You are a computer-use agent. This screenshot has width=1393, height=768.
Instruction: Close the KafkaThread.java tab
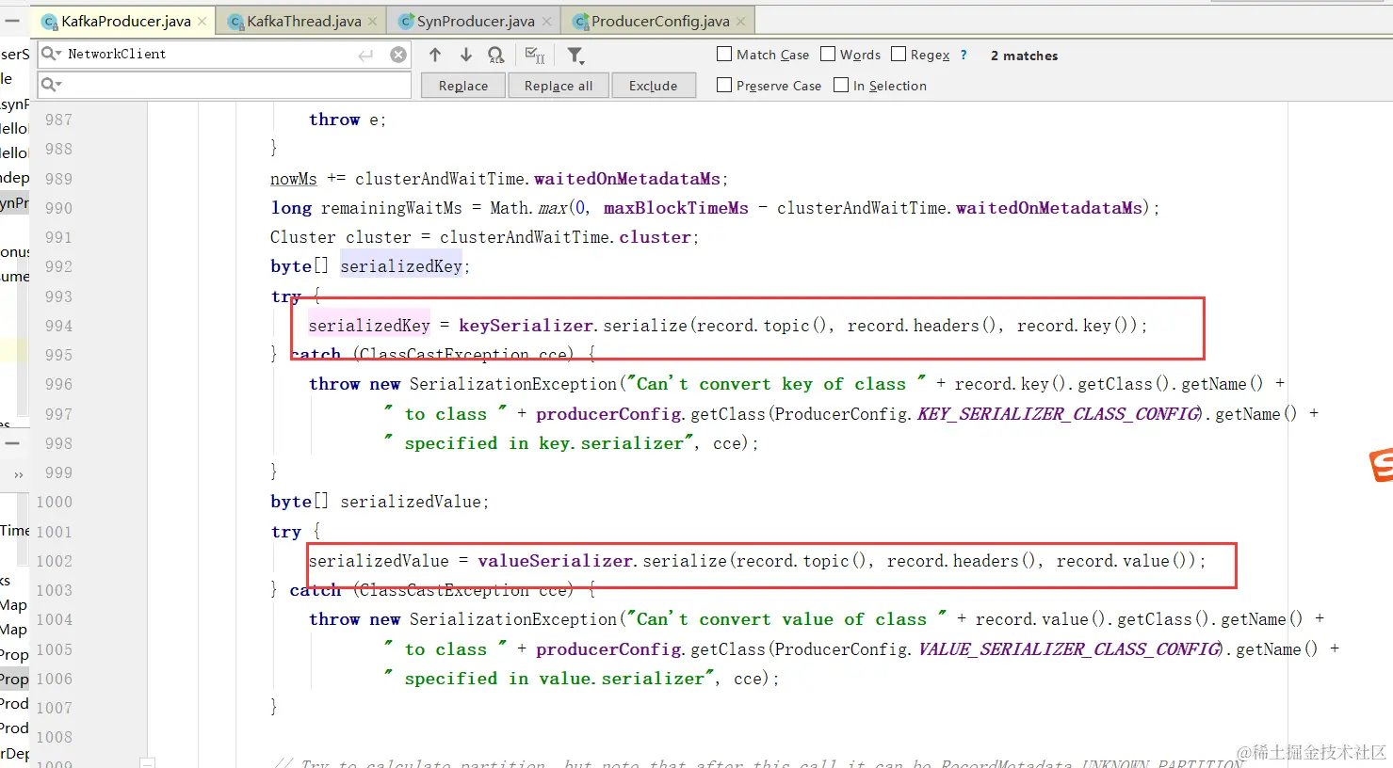tap(373, 21)
